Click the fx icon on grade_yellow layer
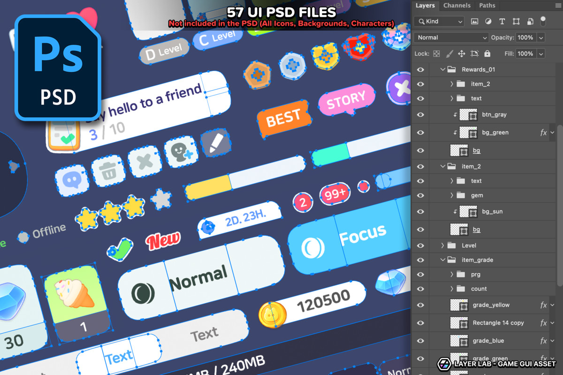The image size is (563, 375). click(x=543, y=305)
